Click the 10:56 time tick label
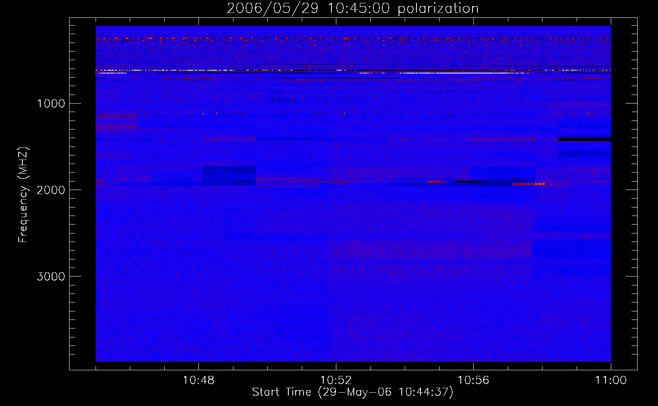 (x=473, y=380)
